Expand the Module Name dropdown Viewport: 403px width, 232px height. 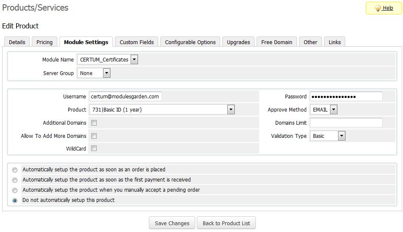[108, 59]
